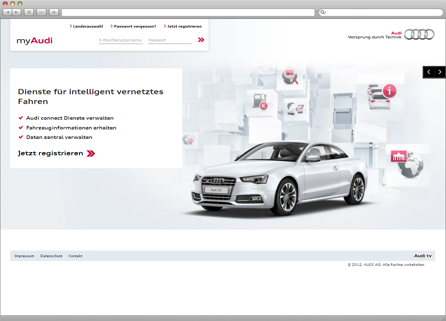Click the yellow minimize window button

coord(13,4)
